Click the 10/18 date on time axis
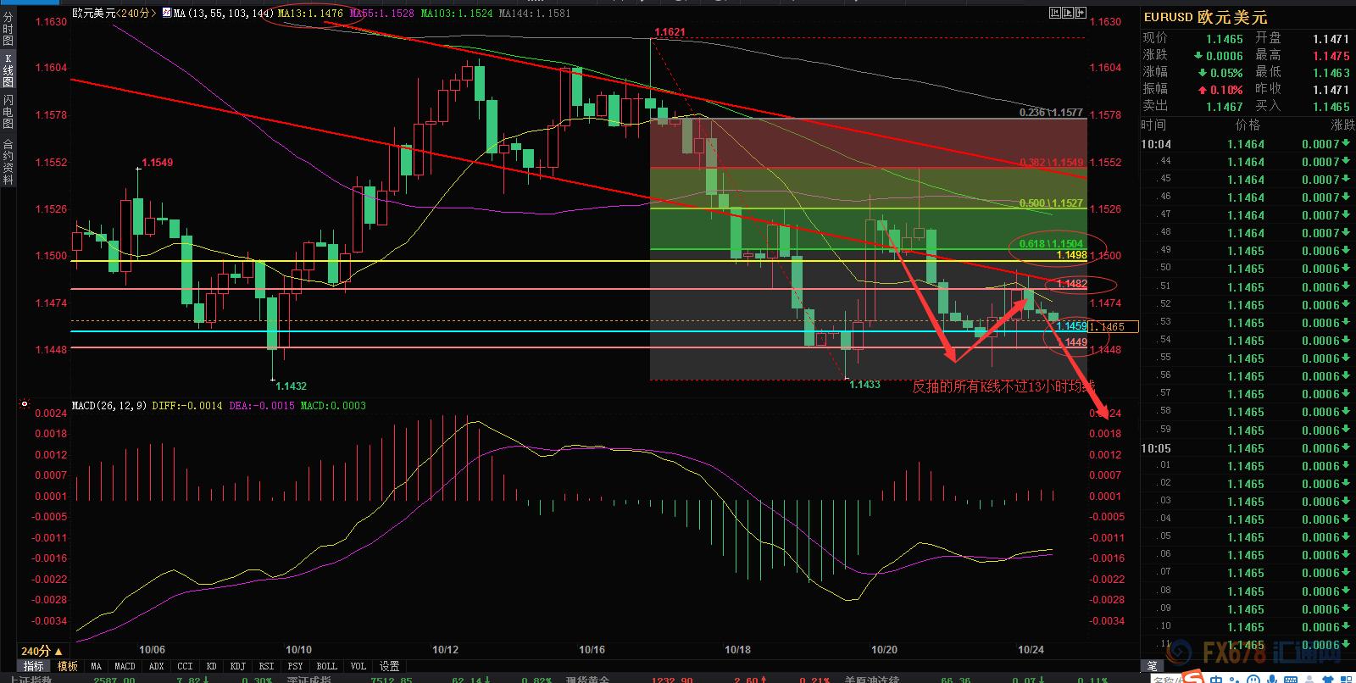 737,650
